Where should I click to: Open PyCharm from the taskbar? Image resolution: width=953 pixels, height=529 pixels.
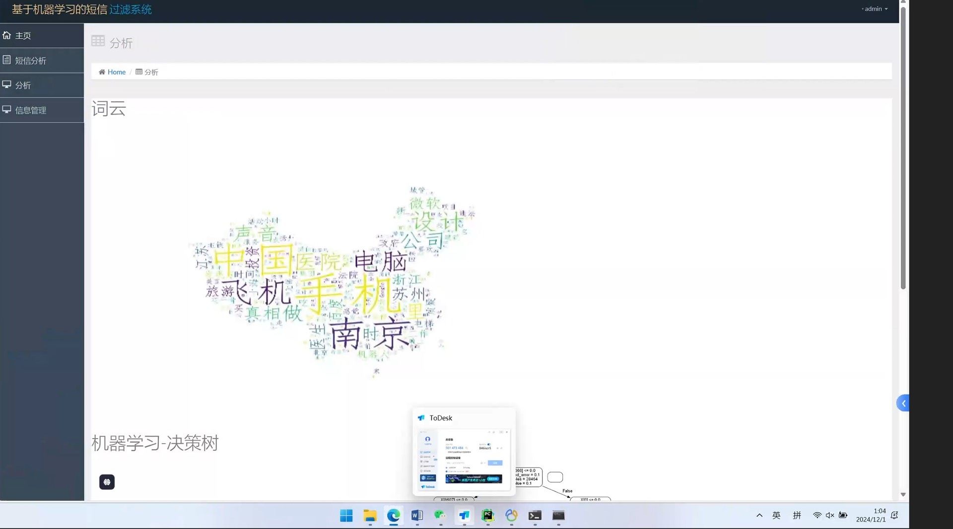click(487, 516)
